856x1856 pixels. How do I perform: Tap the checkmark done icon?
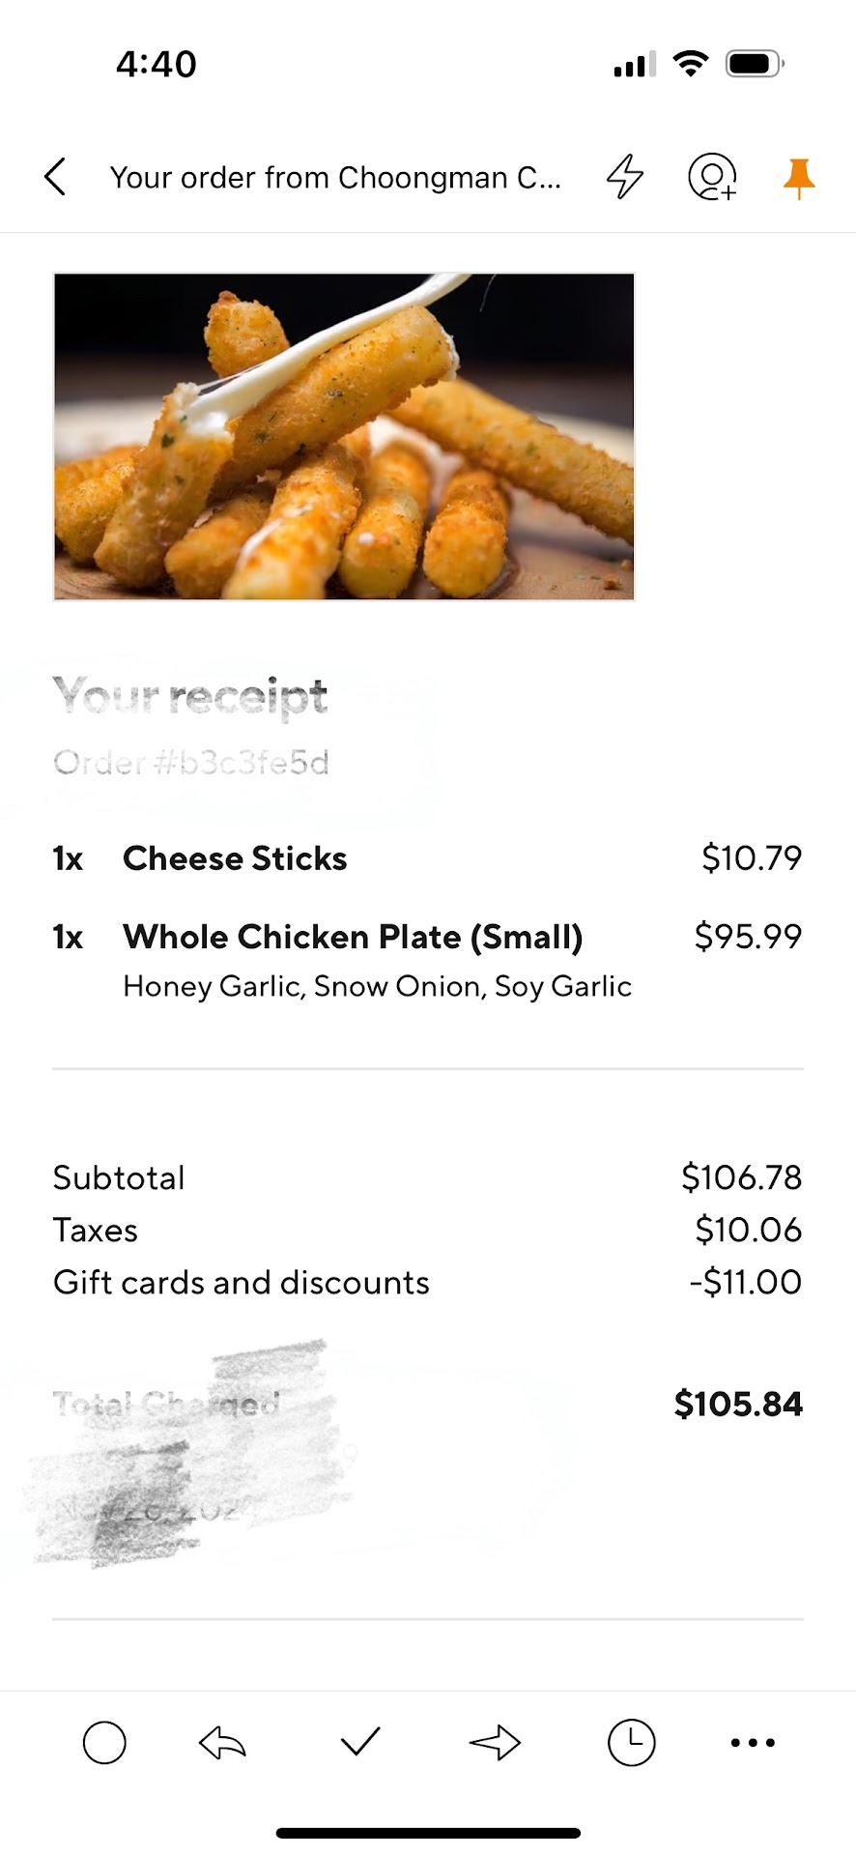(x=360, y=1742)
